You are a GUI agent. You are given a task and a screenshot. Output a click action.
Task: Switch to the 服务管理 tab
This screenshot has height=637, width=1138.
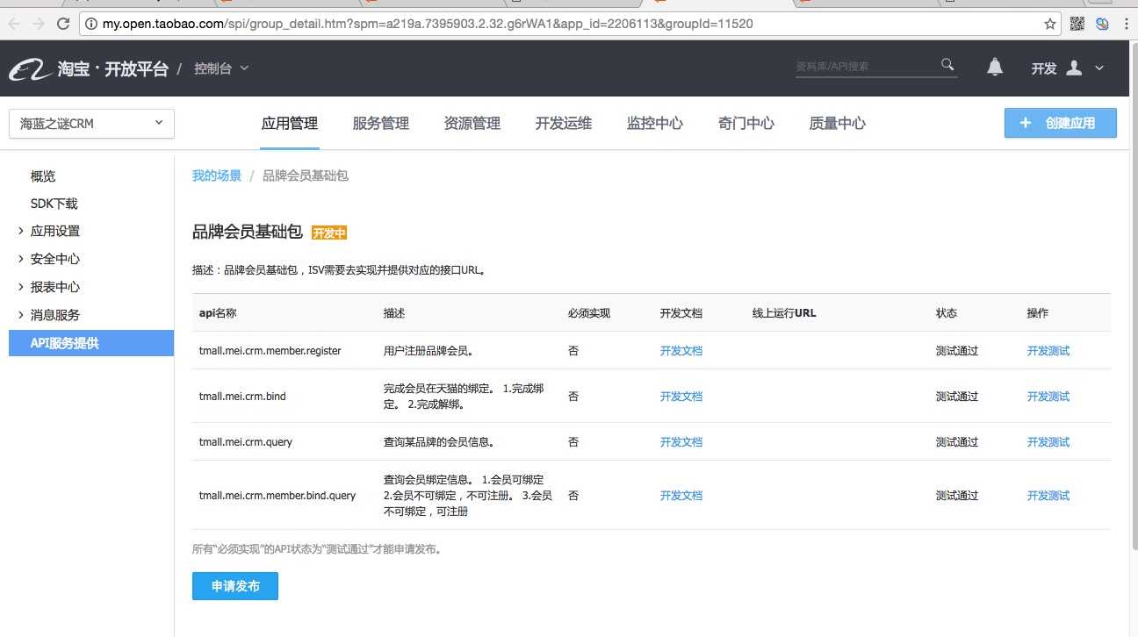381,124
